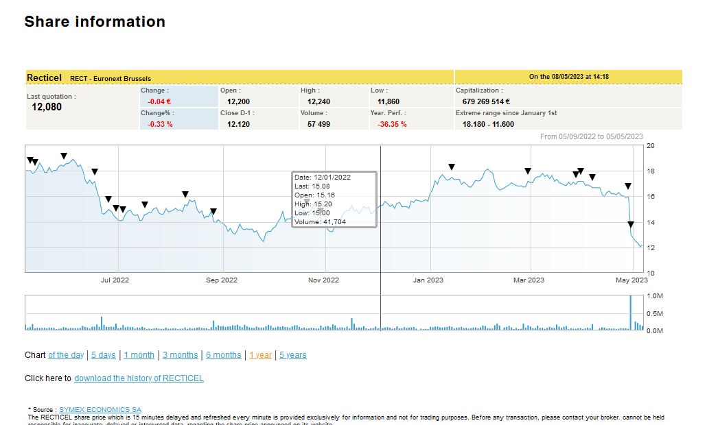Click the triangle marker above March 2023

[x=528, y=171]
